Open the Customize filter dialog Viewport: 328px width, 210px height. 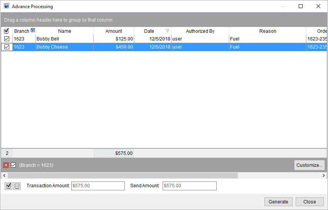point(309,165)
